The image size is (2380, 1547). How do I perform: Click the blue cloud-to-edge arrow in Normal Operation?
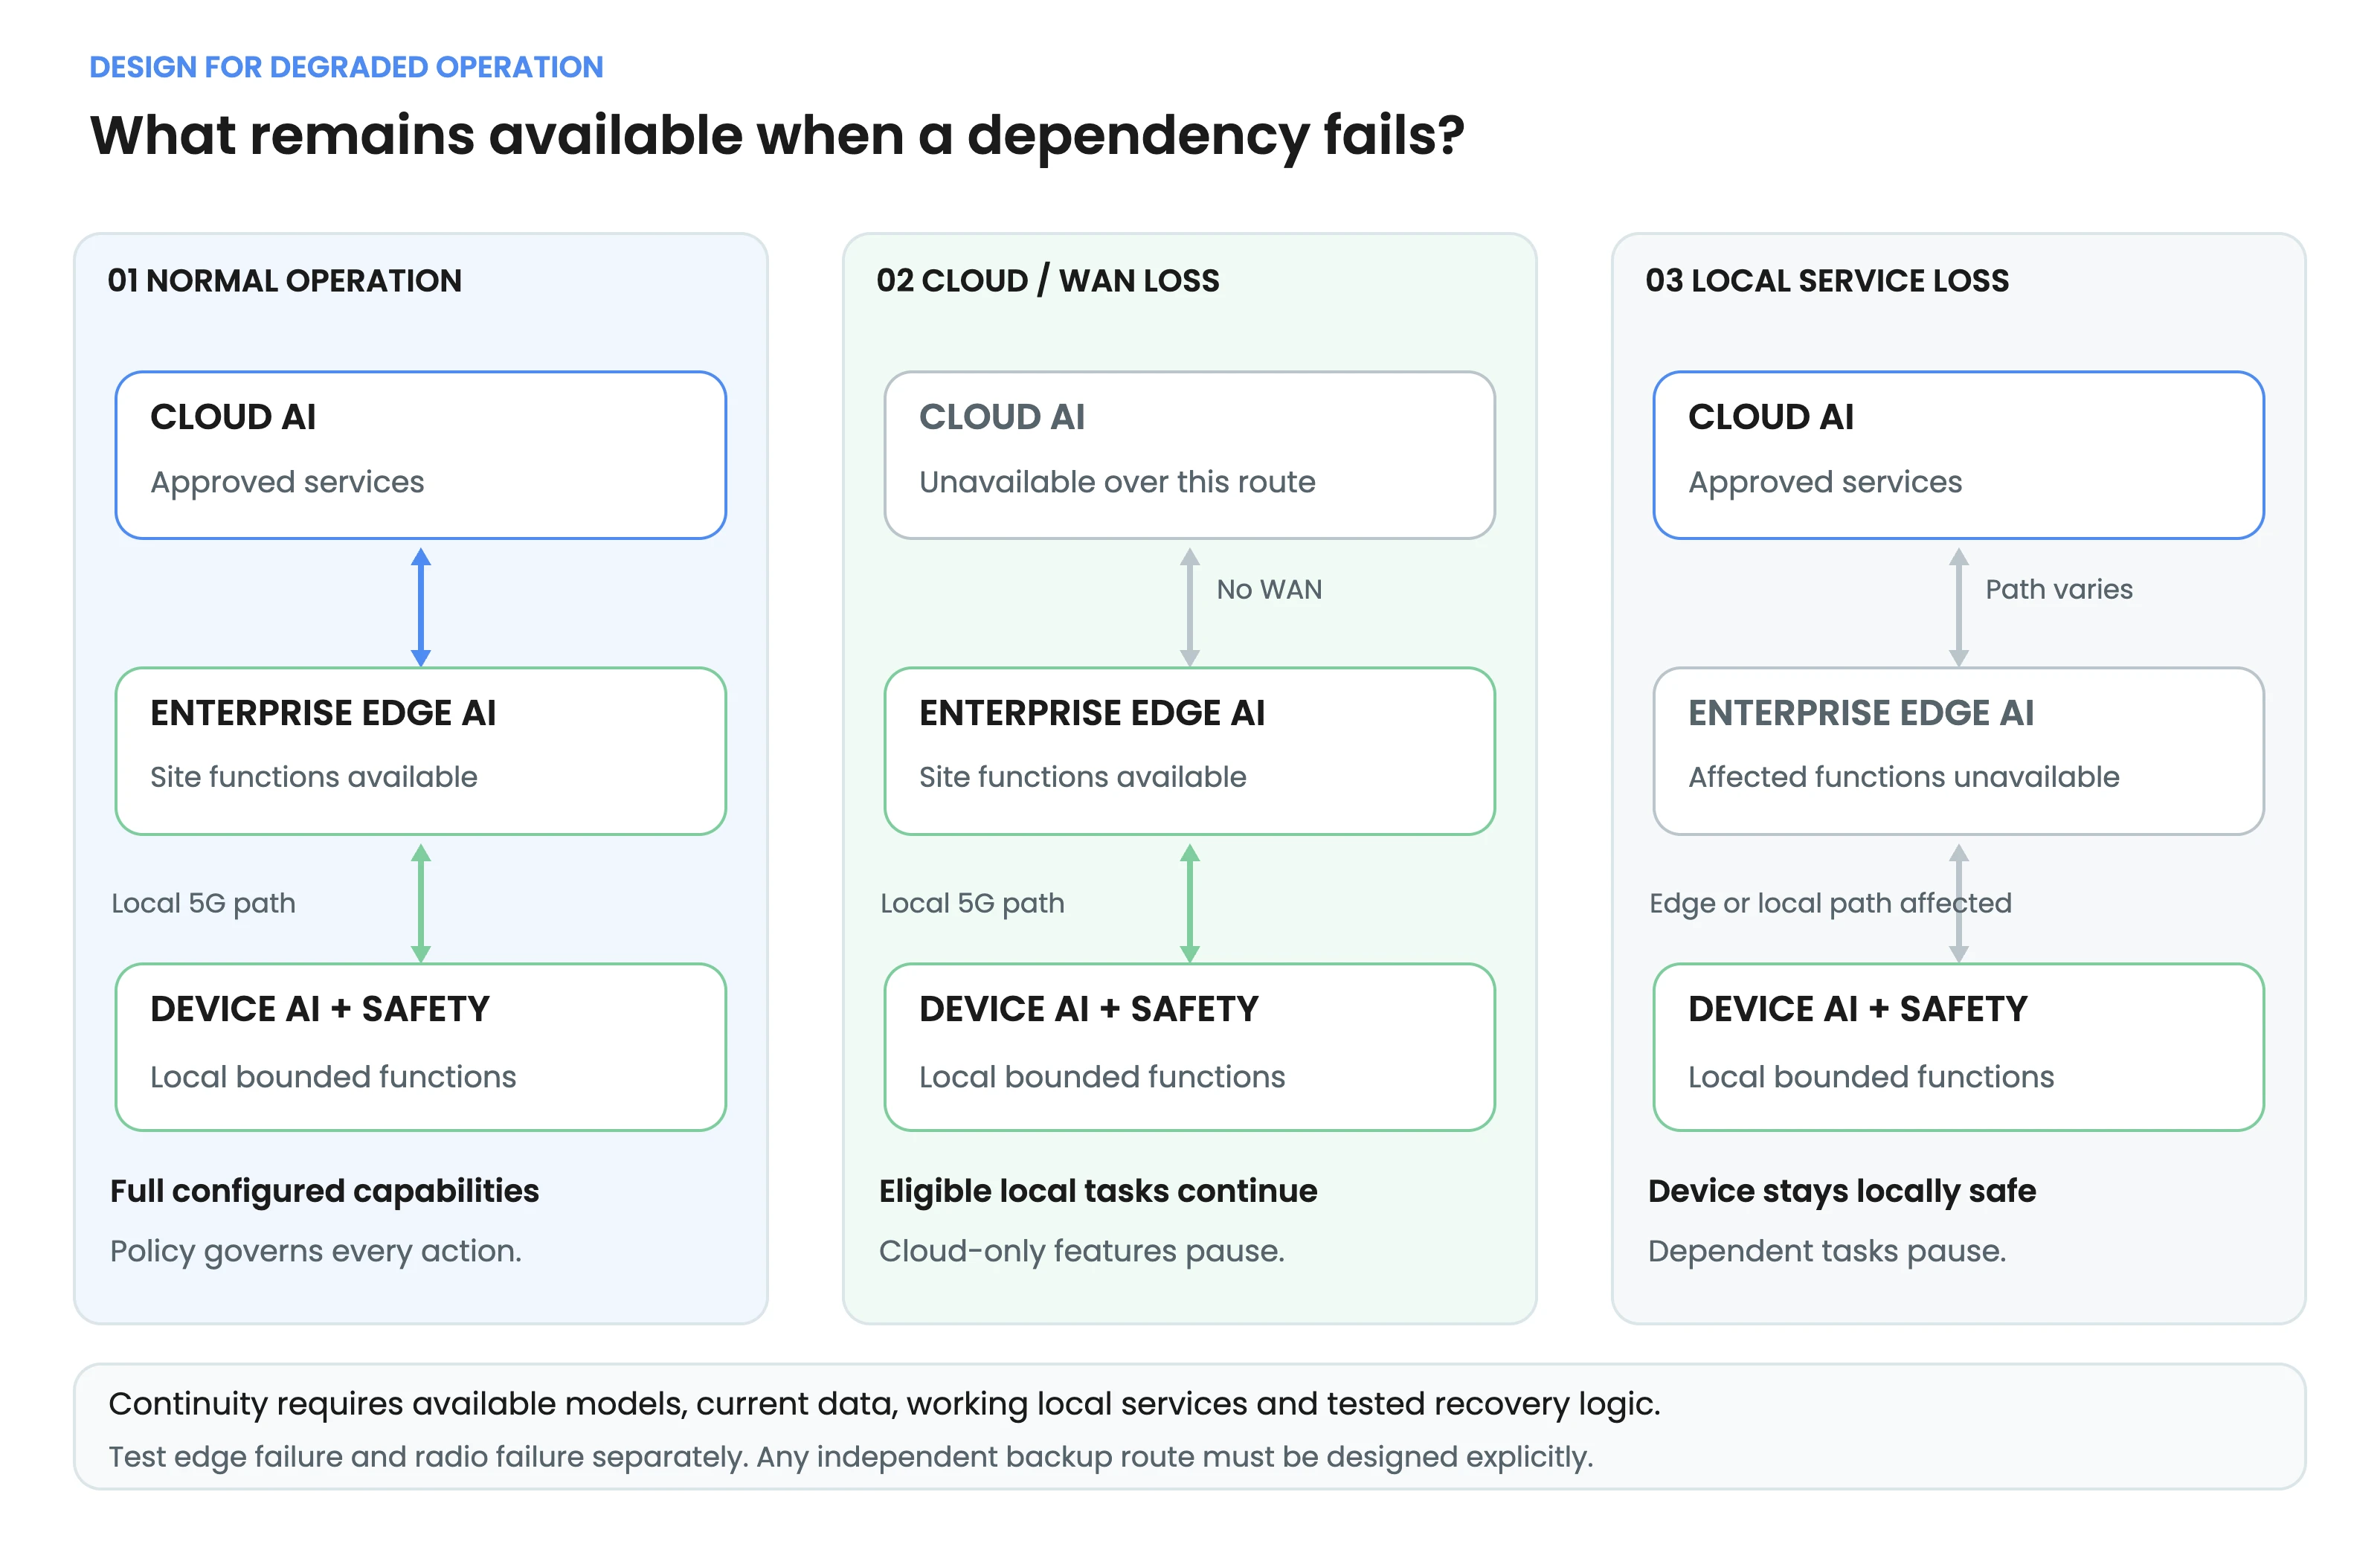click(421, 607)
